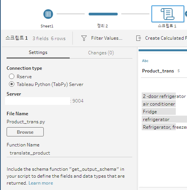The image size is (187, 190).
Task: Click the 정리 2 step label
Action: (x=102, y=26)
